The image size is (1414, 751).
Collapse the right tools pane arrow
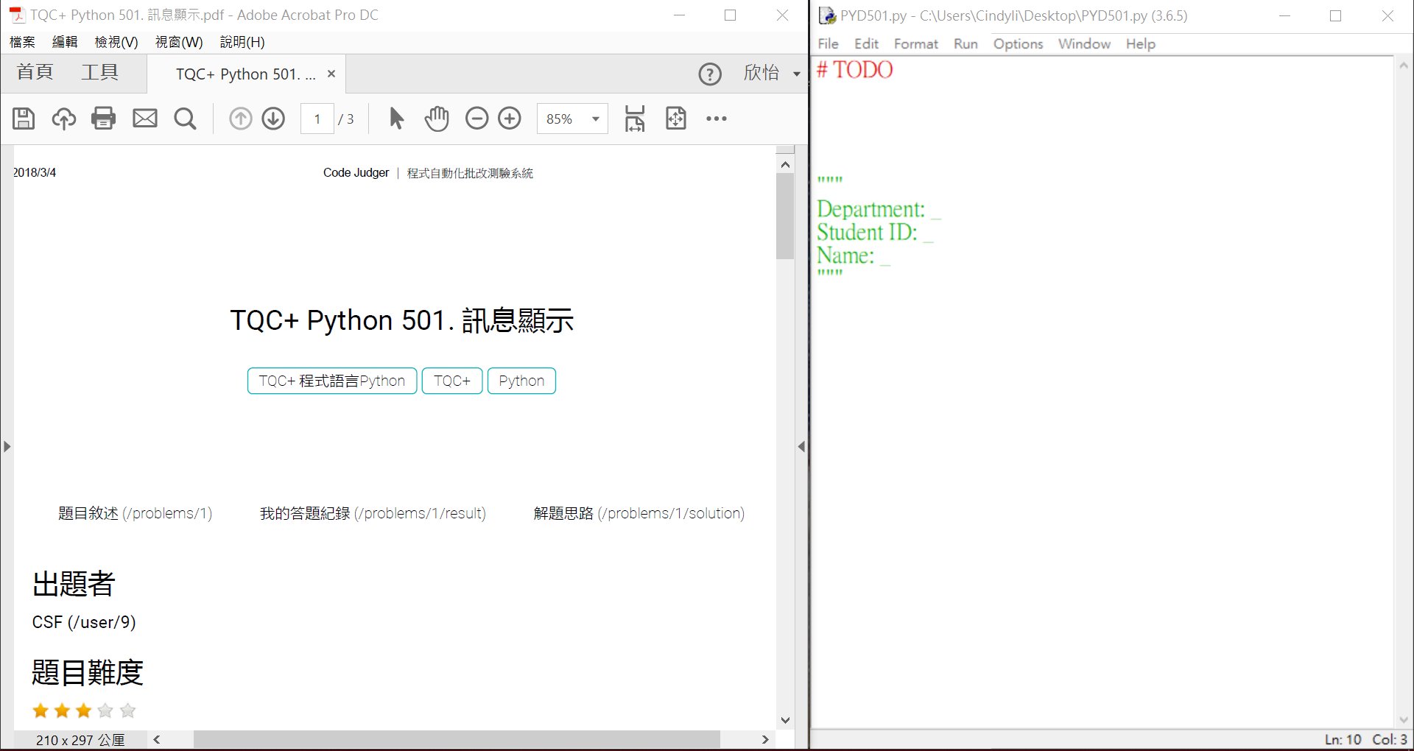pyautogui.click(x=801, y=446)
